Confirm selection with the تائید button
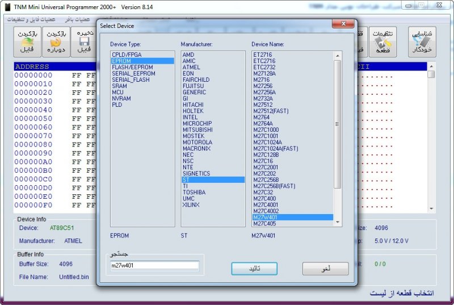 254,269
